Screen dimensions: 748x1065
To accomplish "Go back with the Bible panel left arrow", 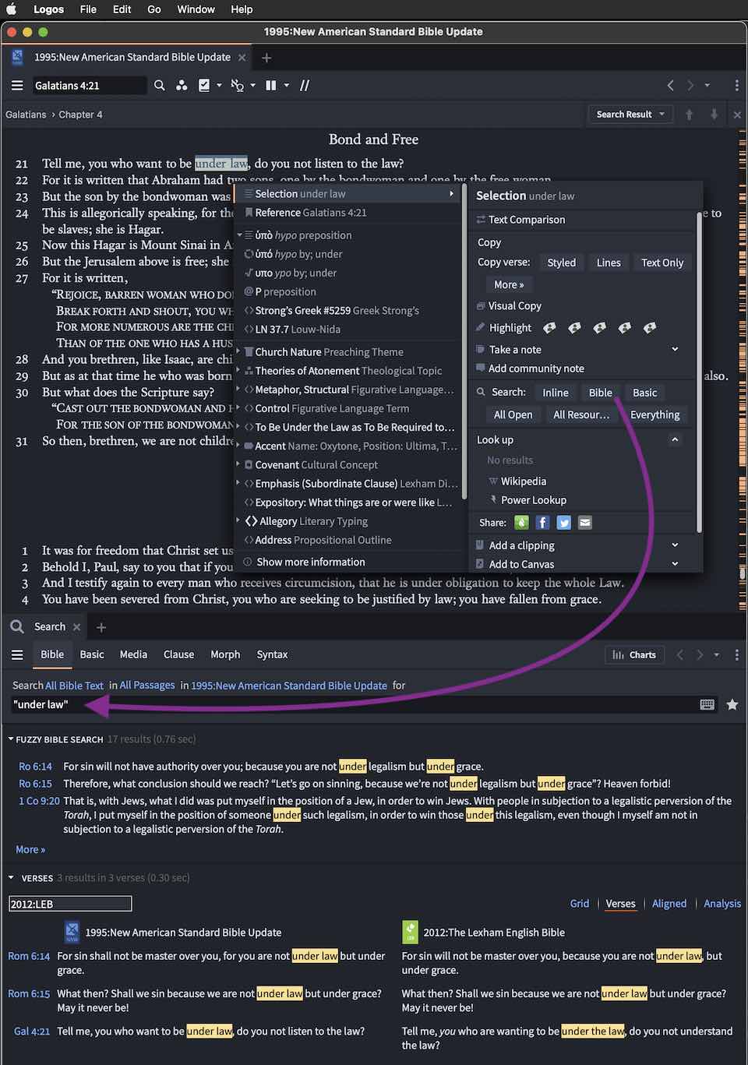I will 671,86.
